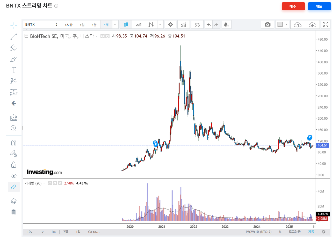Open the interval dropdown arrow
This screenshot has height=237, width=332.
115,25
